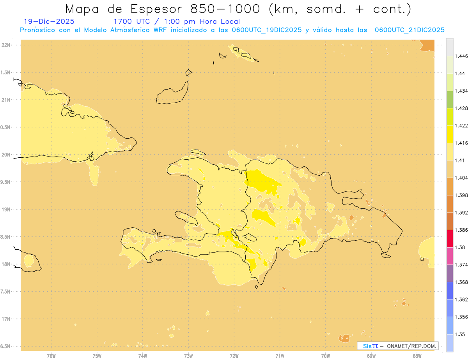Click the '17N' latitude label

[x=7, y=319]
